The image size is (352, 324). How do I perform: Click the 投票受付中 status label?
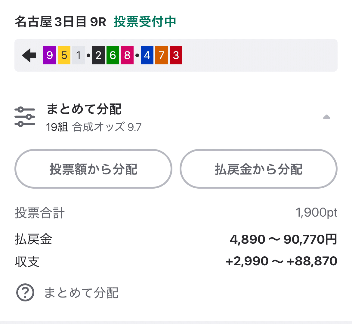click(x=145, y=22)
